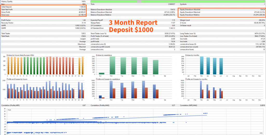266x135 pixels.
Task: Click the AHPR row label
Action: pyautogui.click(x=3, y=25)
